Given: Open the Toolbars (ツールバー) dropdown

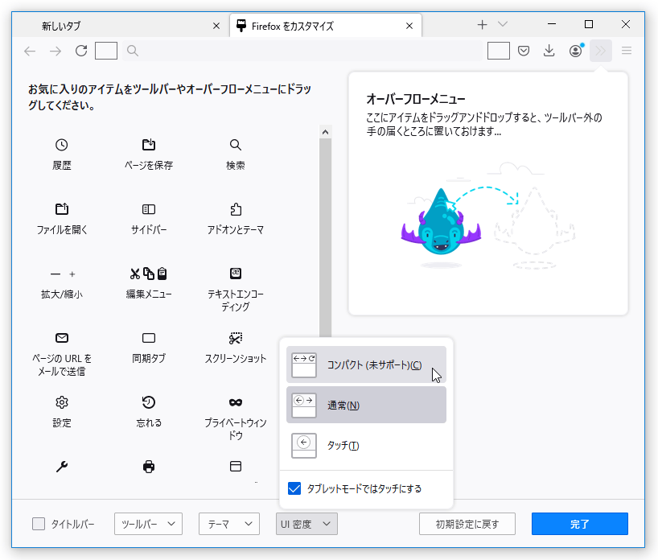Looking at the screenshot, I should tap(148, 524).
